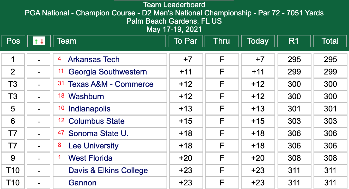The image size is (349, 189).
Task: Open the Washburn team page
Action: pos(86,96)
